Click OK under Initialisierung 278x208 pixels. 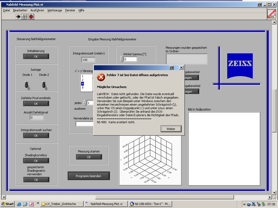point(36,56)
